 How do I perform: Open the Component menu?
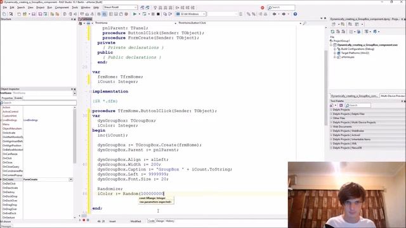pyautogui.click(x=62, y=8)
